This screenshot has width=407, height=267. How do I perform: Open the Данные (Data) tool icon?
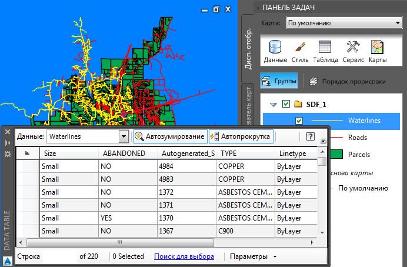[x=275, y=51]
